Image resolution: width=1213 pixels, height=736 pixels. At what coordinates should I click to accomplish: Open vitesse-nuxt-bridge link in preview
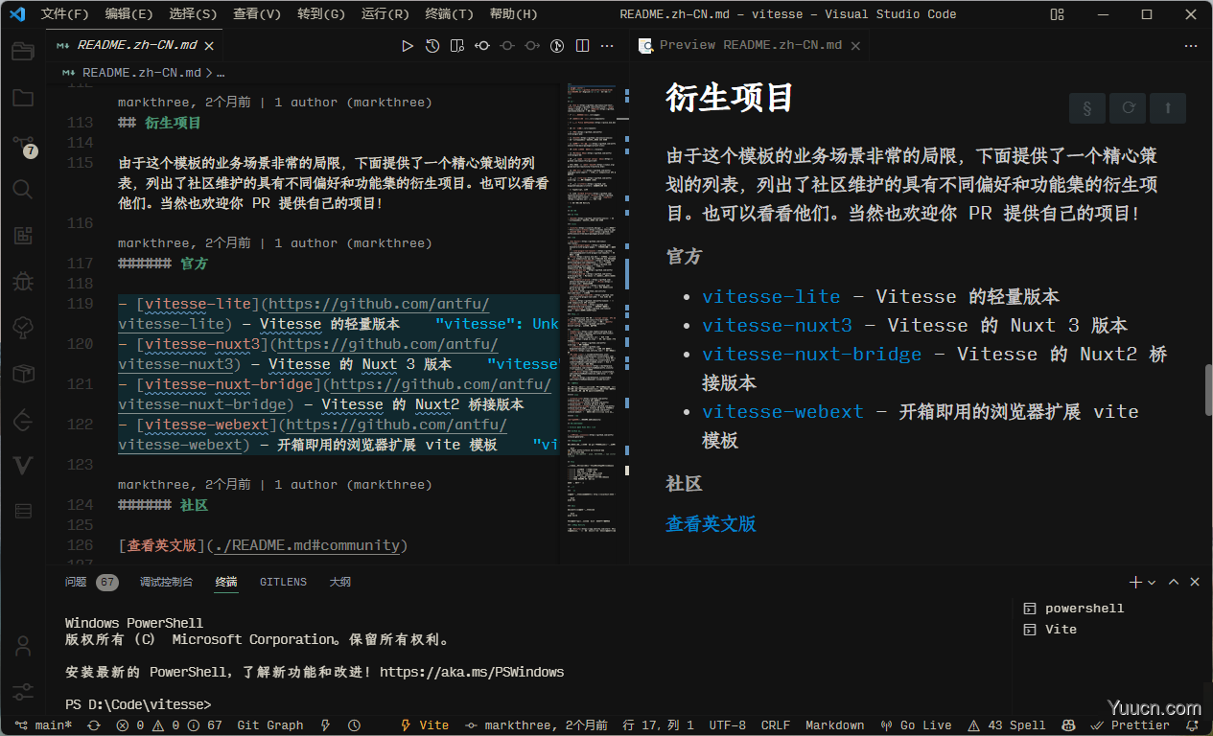click(x=811, y=355)
